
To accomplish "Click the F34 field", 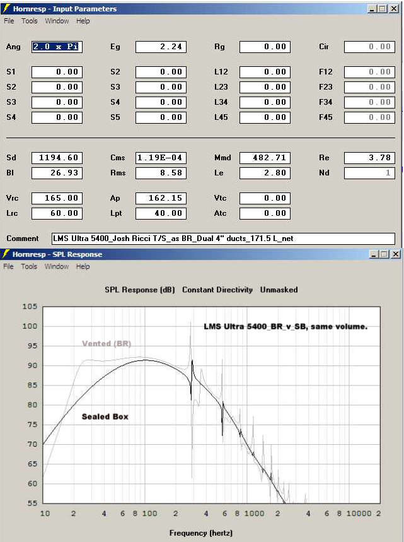I will point(369,102).
